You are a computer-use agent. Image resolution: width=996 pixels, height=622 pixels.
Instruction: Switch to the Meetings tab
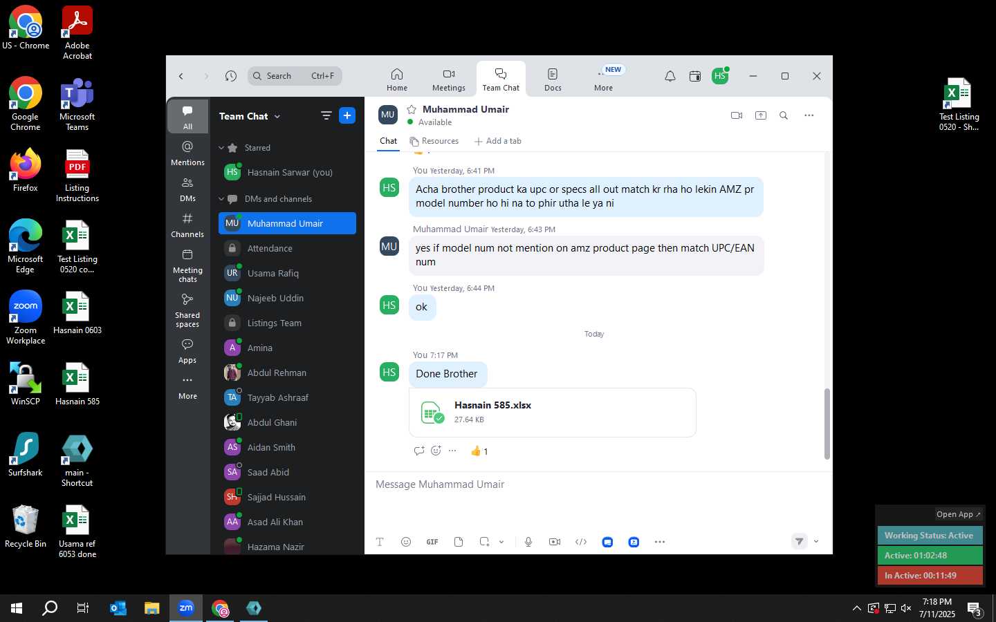pos(449,79)
